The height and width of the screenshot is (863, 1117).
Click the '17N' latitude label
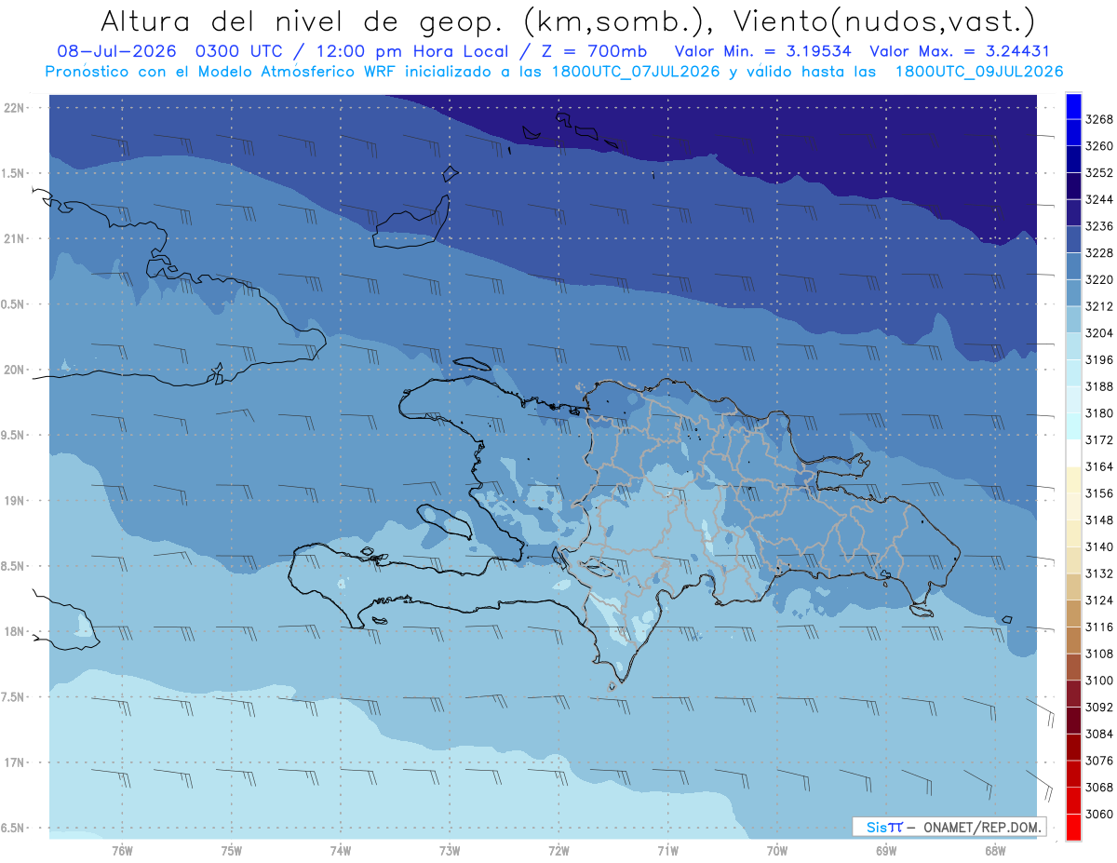[x=15, y=762]
